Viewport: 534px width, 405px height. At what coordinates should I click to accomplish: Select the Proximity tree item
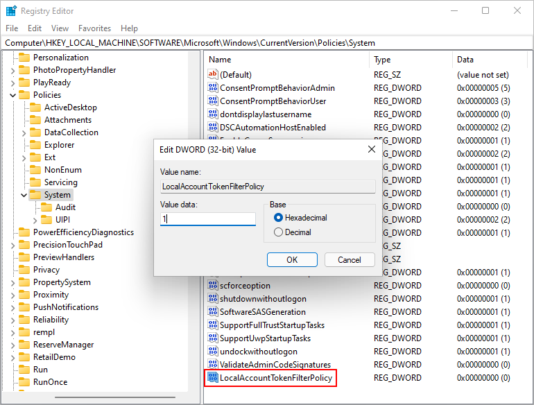51,295
